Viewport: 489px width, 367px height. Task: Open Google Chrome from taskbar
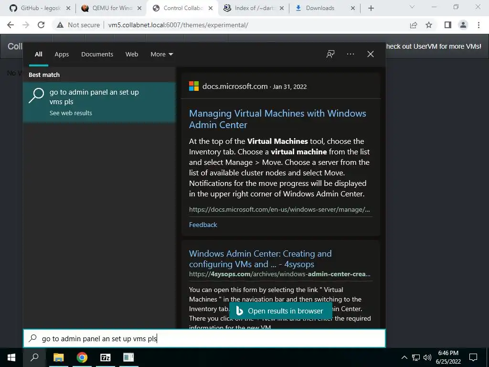[82, 357]
